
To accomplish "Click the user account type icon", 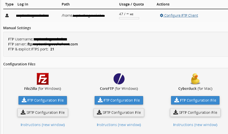I will pos(7,15).
